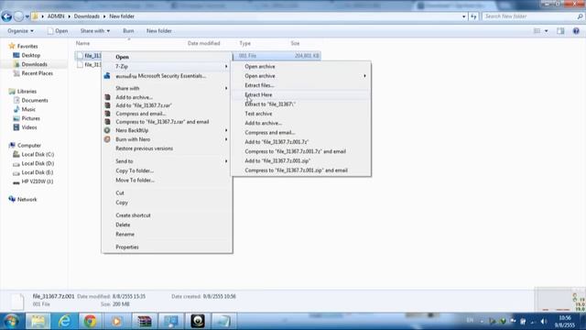Viewport: 586px width, 330px height.
Task: Choose Copy To folder...
Action: (x=167, y=170)
